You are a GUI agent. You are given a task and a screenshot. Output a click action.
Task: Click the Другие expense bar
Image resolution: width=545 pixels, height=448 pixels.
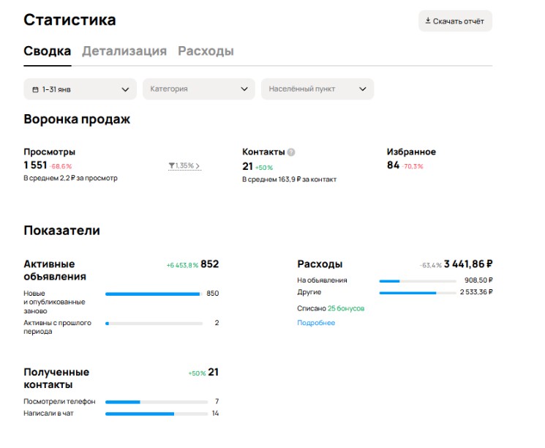click(418, 293)
